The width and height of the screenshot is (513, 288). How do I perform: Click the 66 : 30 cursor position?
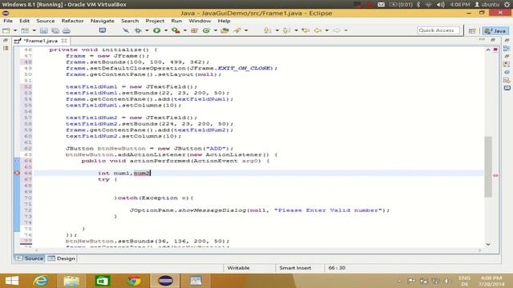pos(337,268)
